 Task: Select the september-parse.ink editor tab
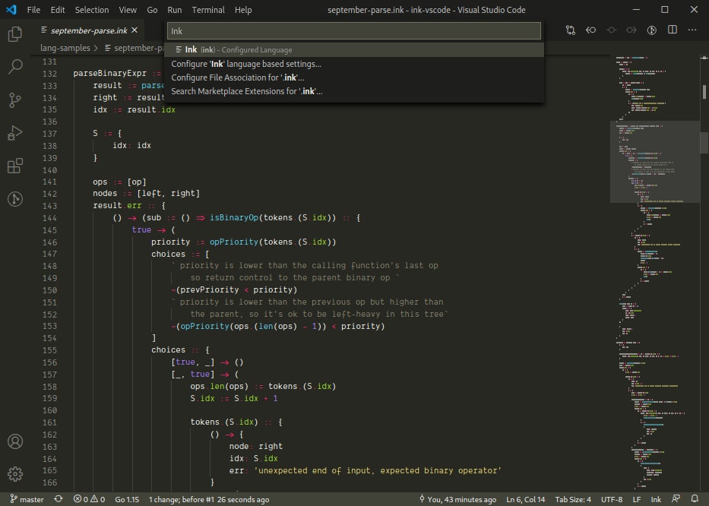click(x=89, y=30)
